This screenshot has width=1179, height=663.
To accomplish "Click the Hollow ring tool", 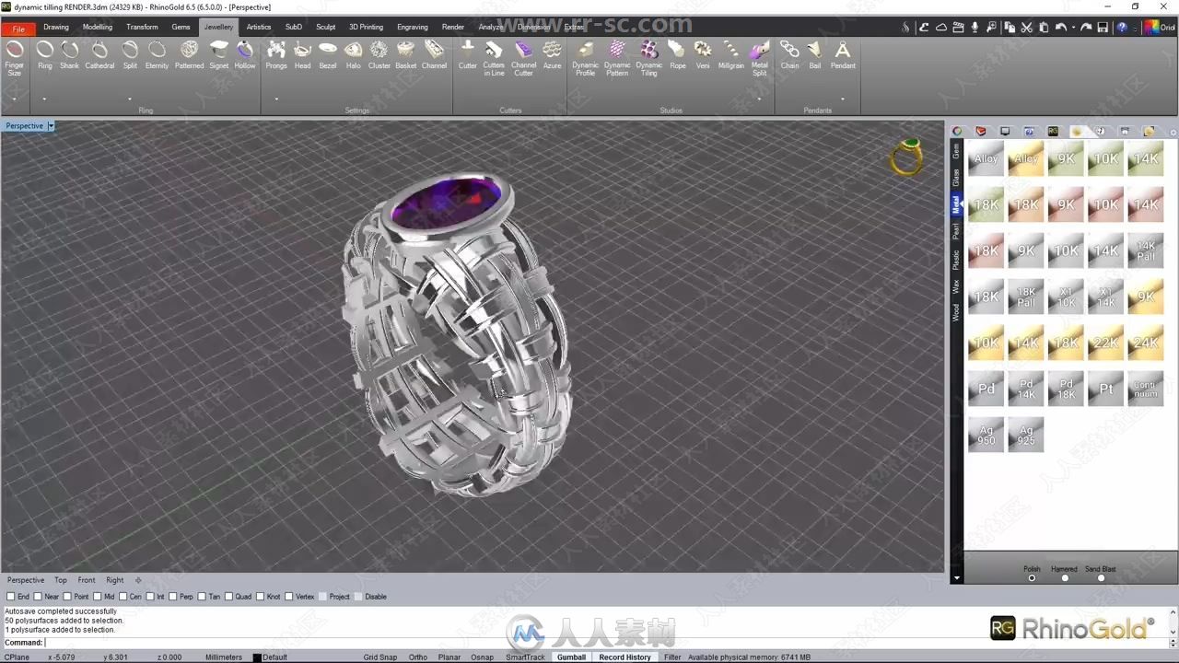I will click(x=245, y=55).
